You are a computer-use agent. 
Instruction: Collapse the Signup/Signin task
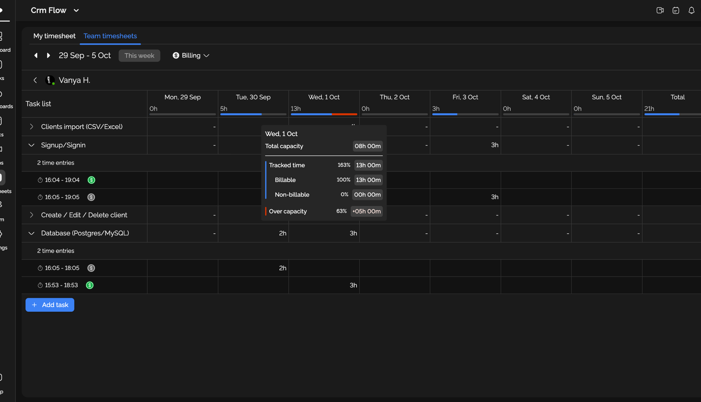31,145
